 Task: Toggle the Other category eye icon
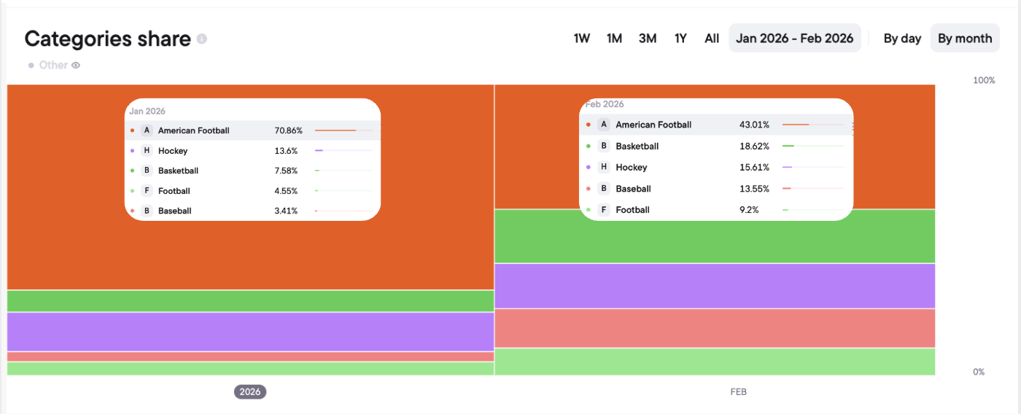[x=76, y=65]
